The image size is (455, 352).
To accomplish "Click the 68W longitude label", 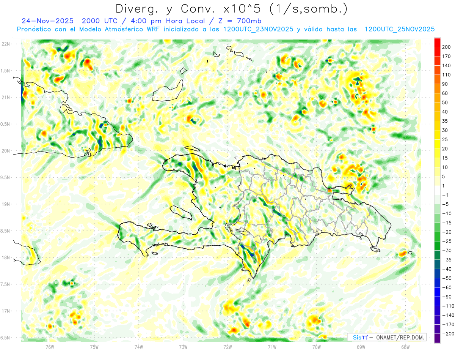I will [405, 346].
